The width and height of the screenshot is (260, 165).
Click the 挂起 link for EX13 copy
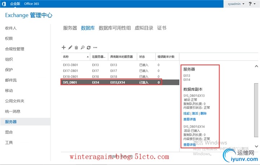(186, 113)
